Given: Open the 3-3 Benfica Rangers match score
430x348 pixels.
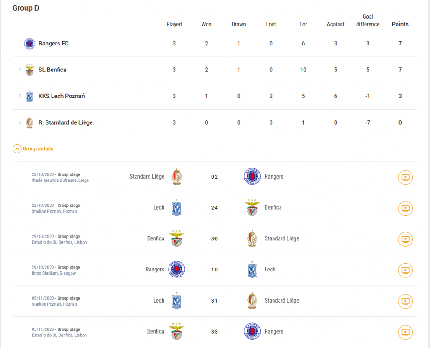Looking at the screenshot, I should click(215, 332).
